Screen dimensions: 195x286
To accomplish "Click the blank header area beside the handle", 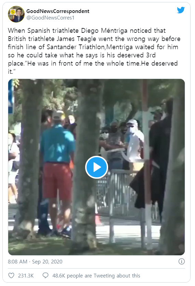I will [x=126, y=18].
